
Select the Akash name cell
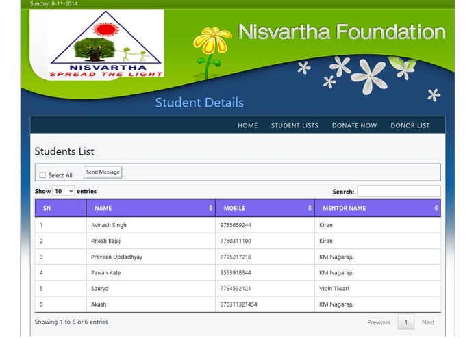(x=151, y=304)
